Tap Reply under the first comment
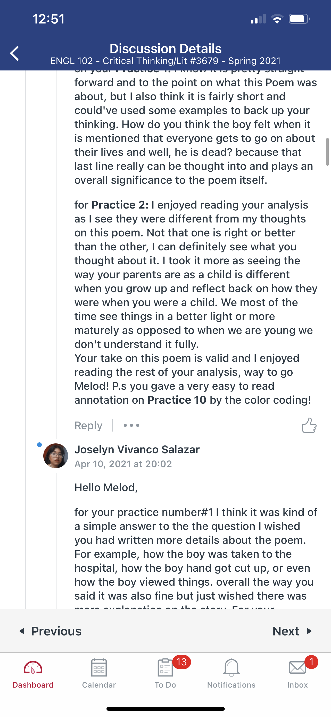The width and height of the screenshot is (331, 717). (88, 425)
